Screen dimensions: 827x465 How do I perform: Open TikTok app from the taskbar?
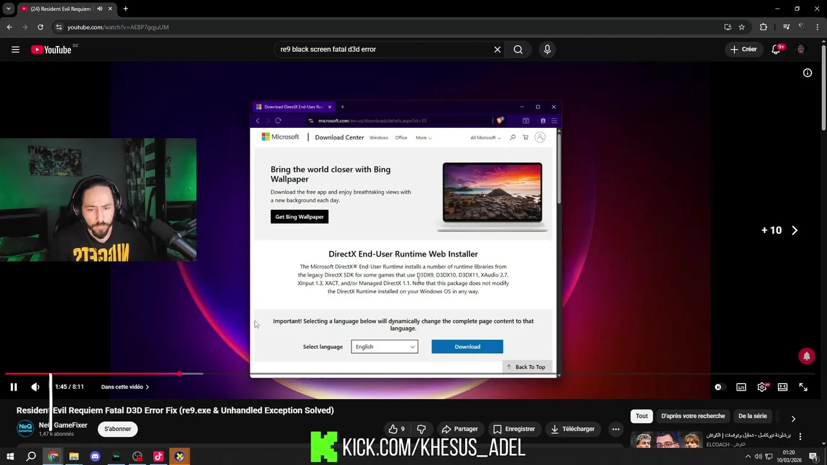[158, 457]
